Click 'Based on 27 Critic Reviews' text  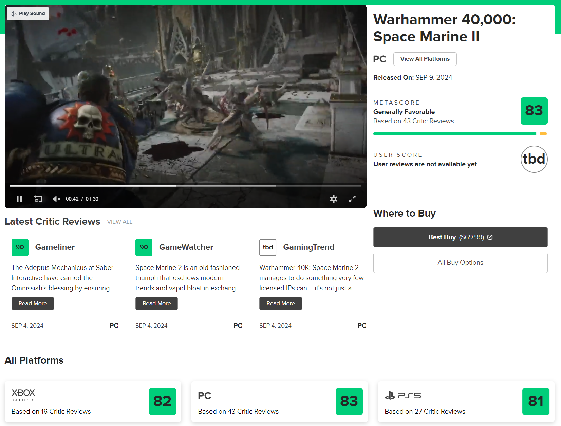click(x=425, y=412)
